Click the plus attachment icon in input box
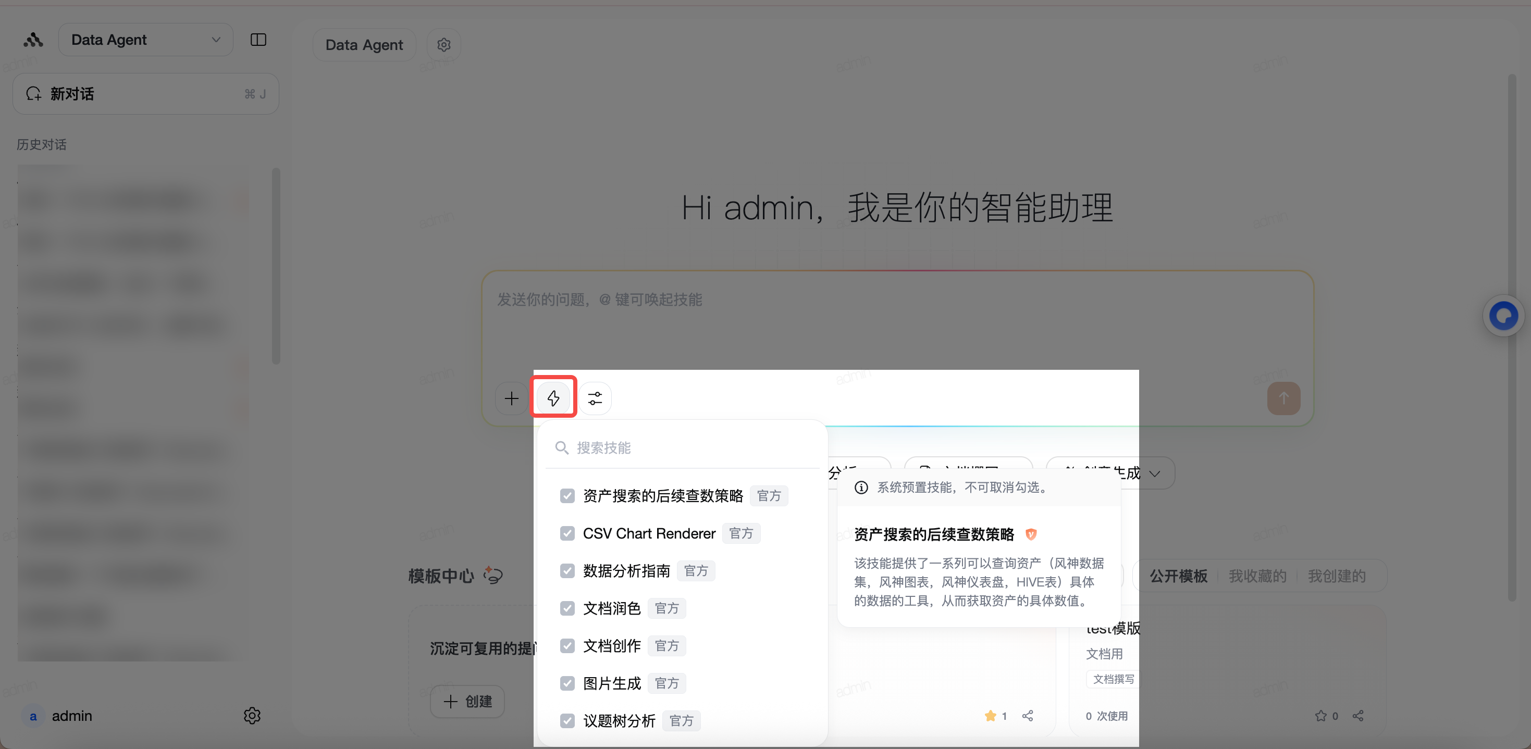The height and width of the screenshot is (749, 1531). (x=511, y=398)
